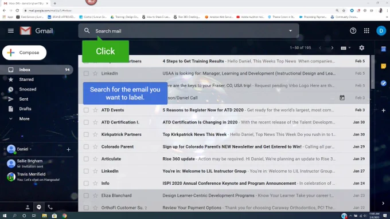Open the Apps bookmark shortcut

click(8, 17)
